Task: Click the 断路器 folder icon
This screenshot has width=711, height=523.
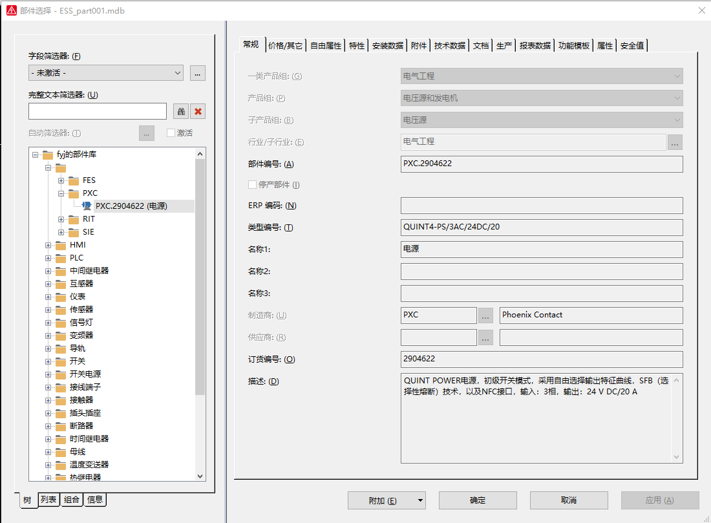Action: (61, 426)
